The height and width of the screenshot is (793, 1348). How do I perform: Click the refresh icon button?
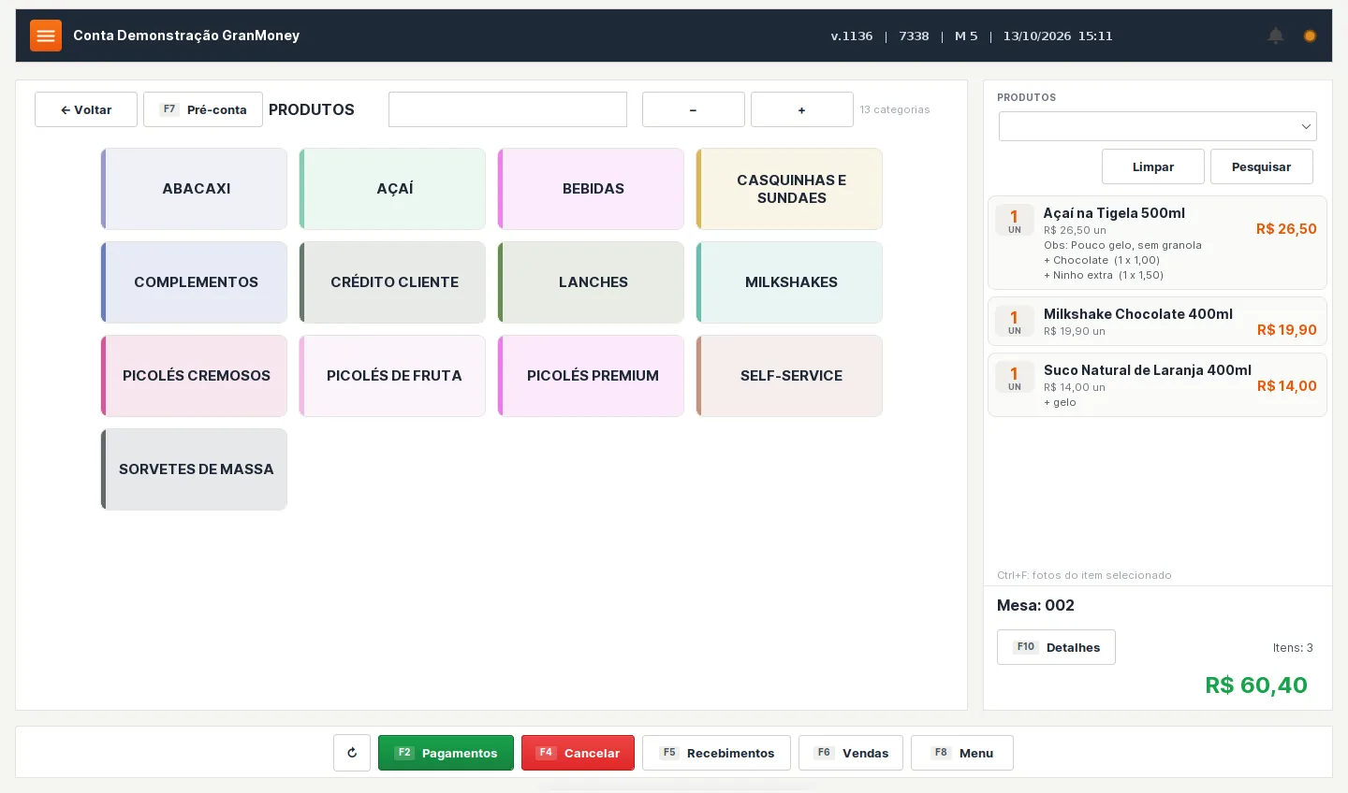tap(352, 753)
